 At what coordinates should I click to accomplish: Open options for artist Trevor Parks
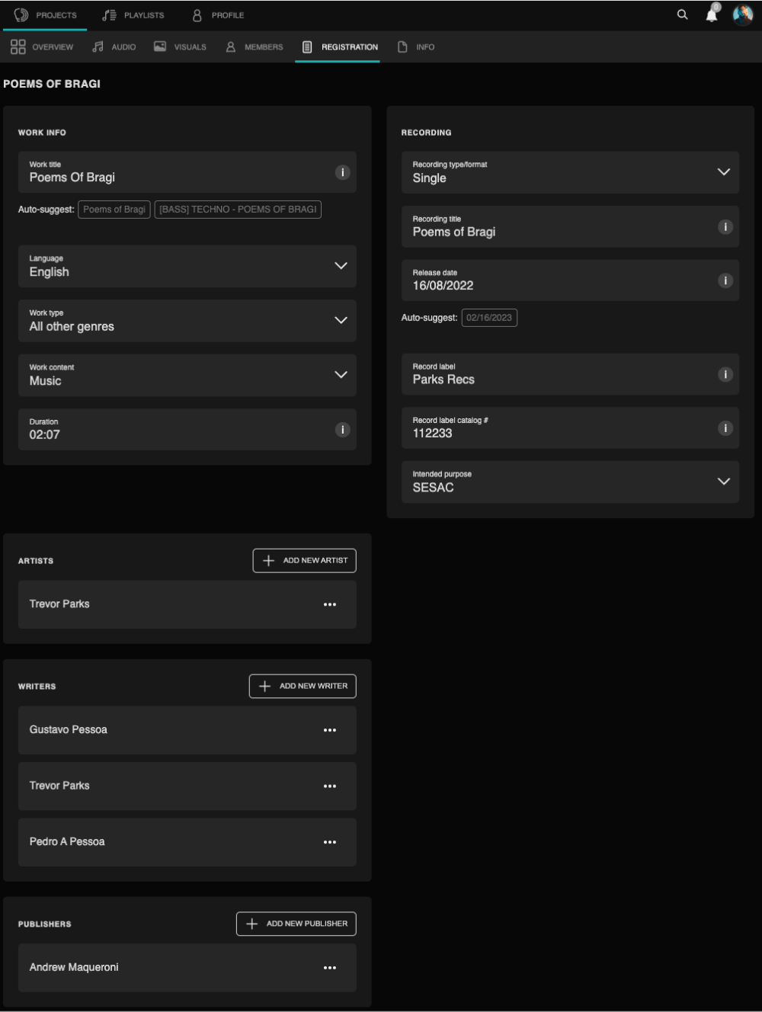click(x=330, y=604)
